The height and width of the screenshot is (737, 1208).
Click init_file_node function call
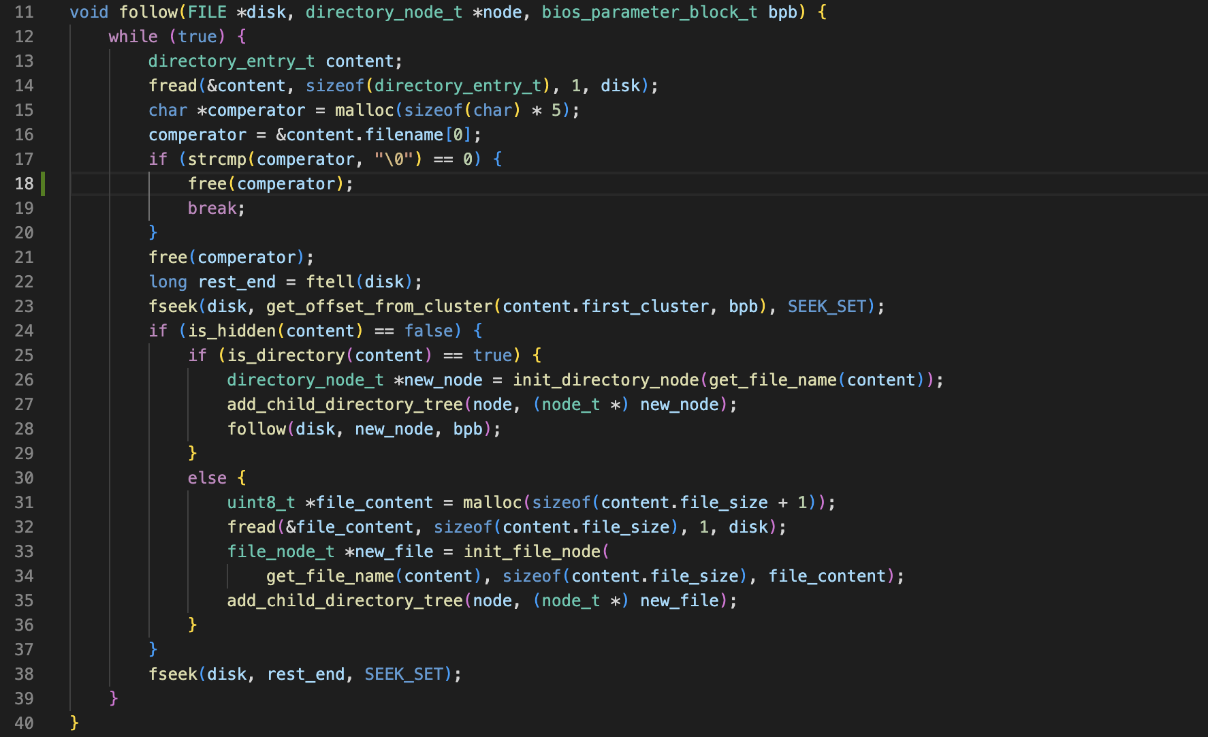coord(533,552)
